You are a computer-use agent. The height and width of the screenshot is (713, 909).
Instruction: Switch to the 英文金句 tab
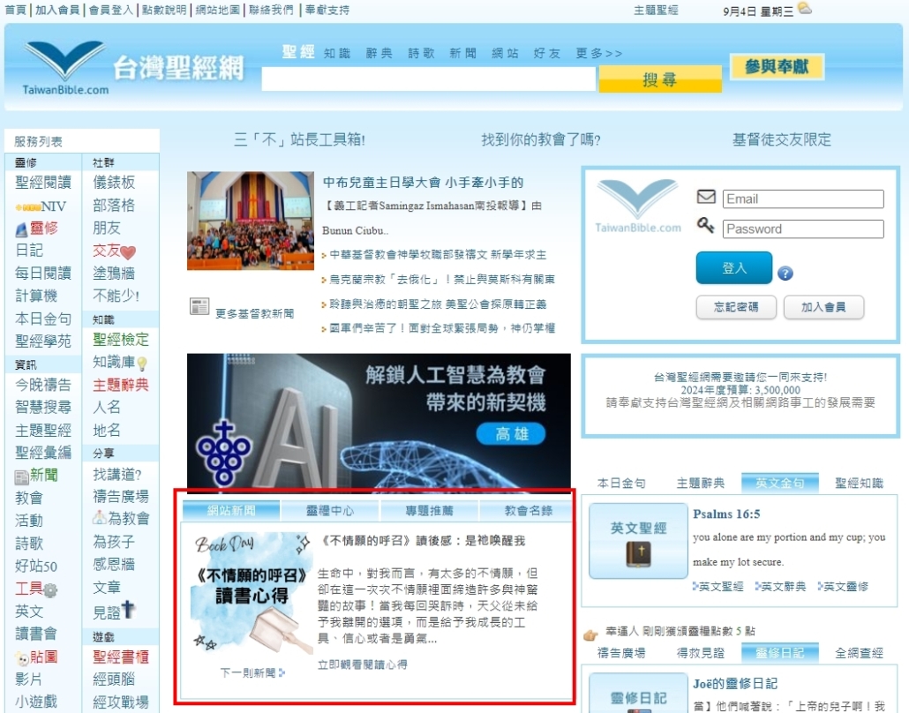click(780, 483)
